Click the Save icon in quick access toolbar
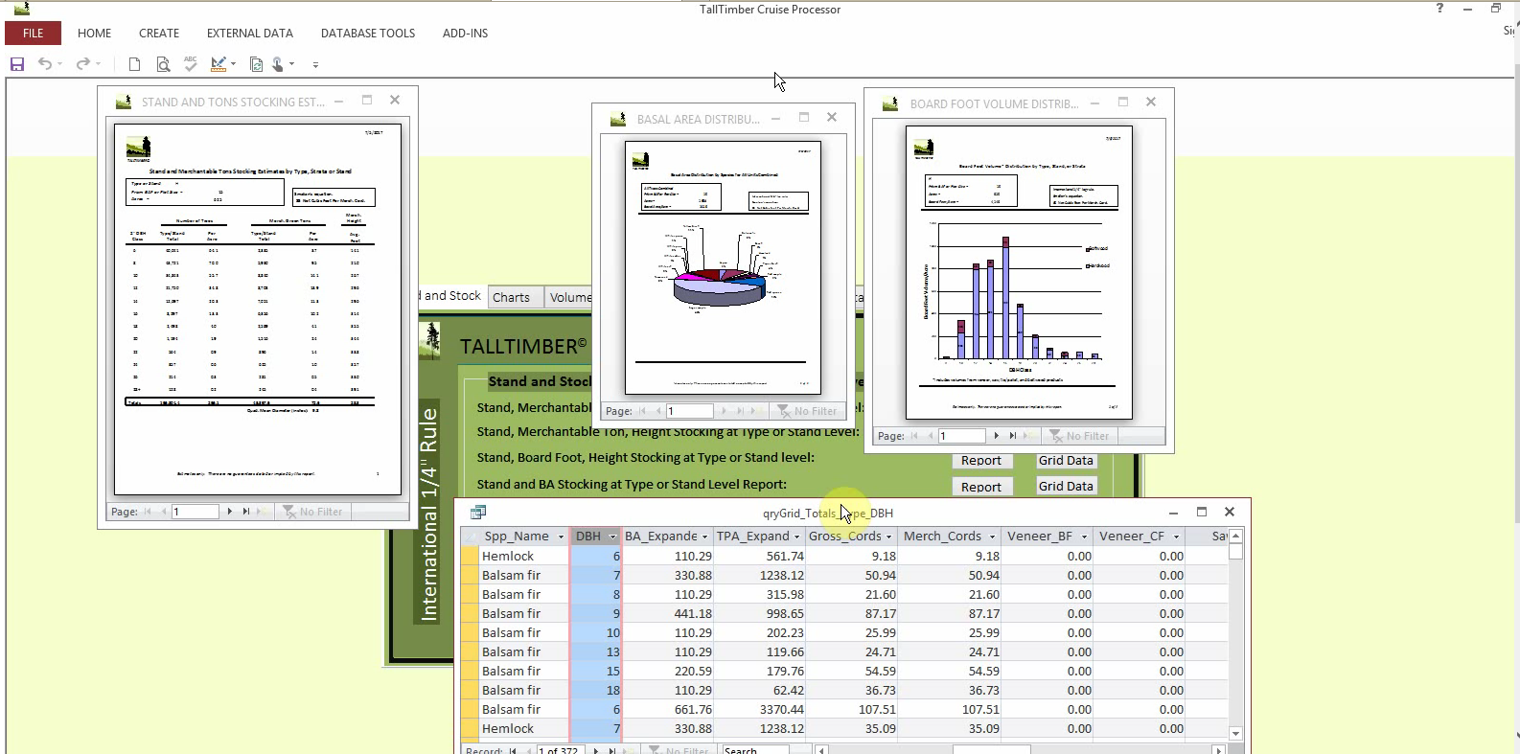Screen dimensions: 1520x754 17,64
